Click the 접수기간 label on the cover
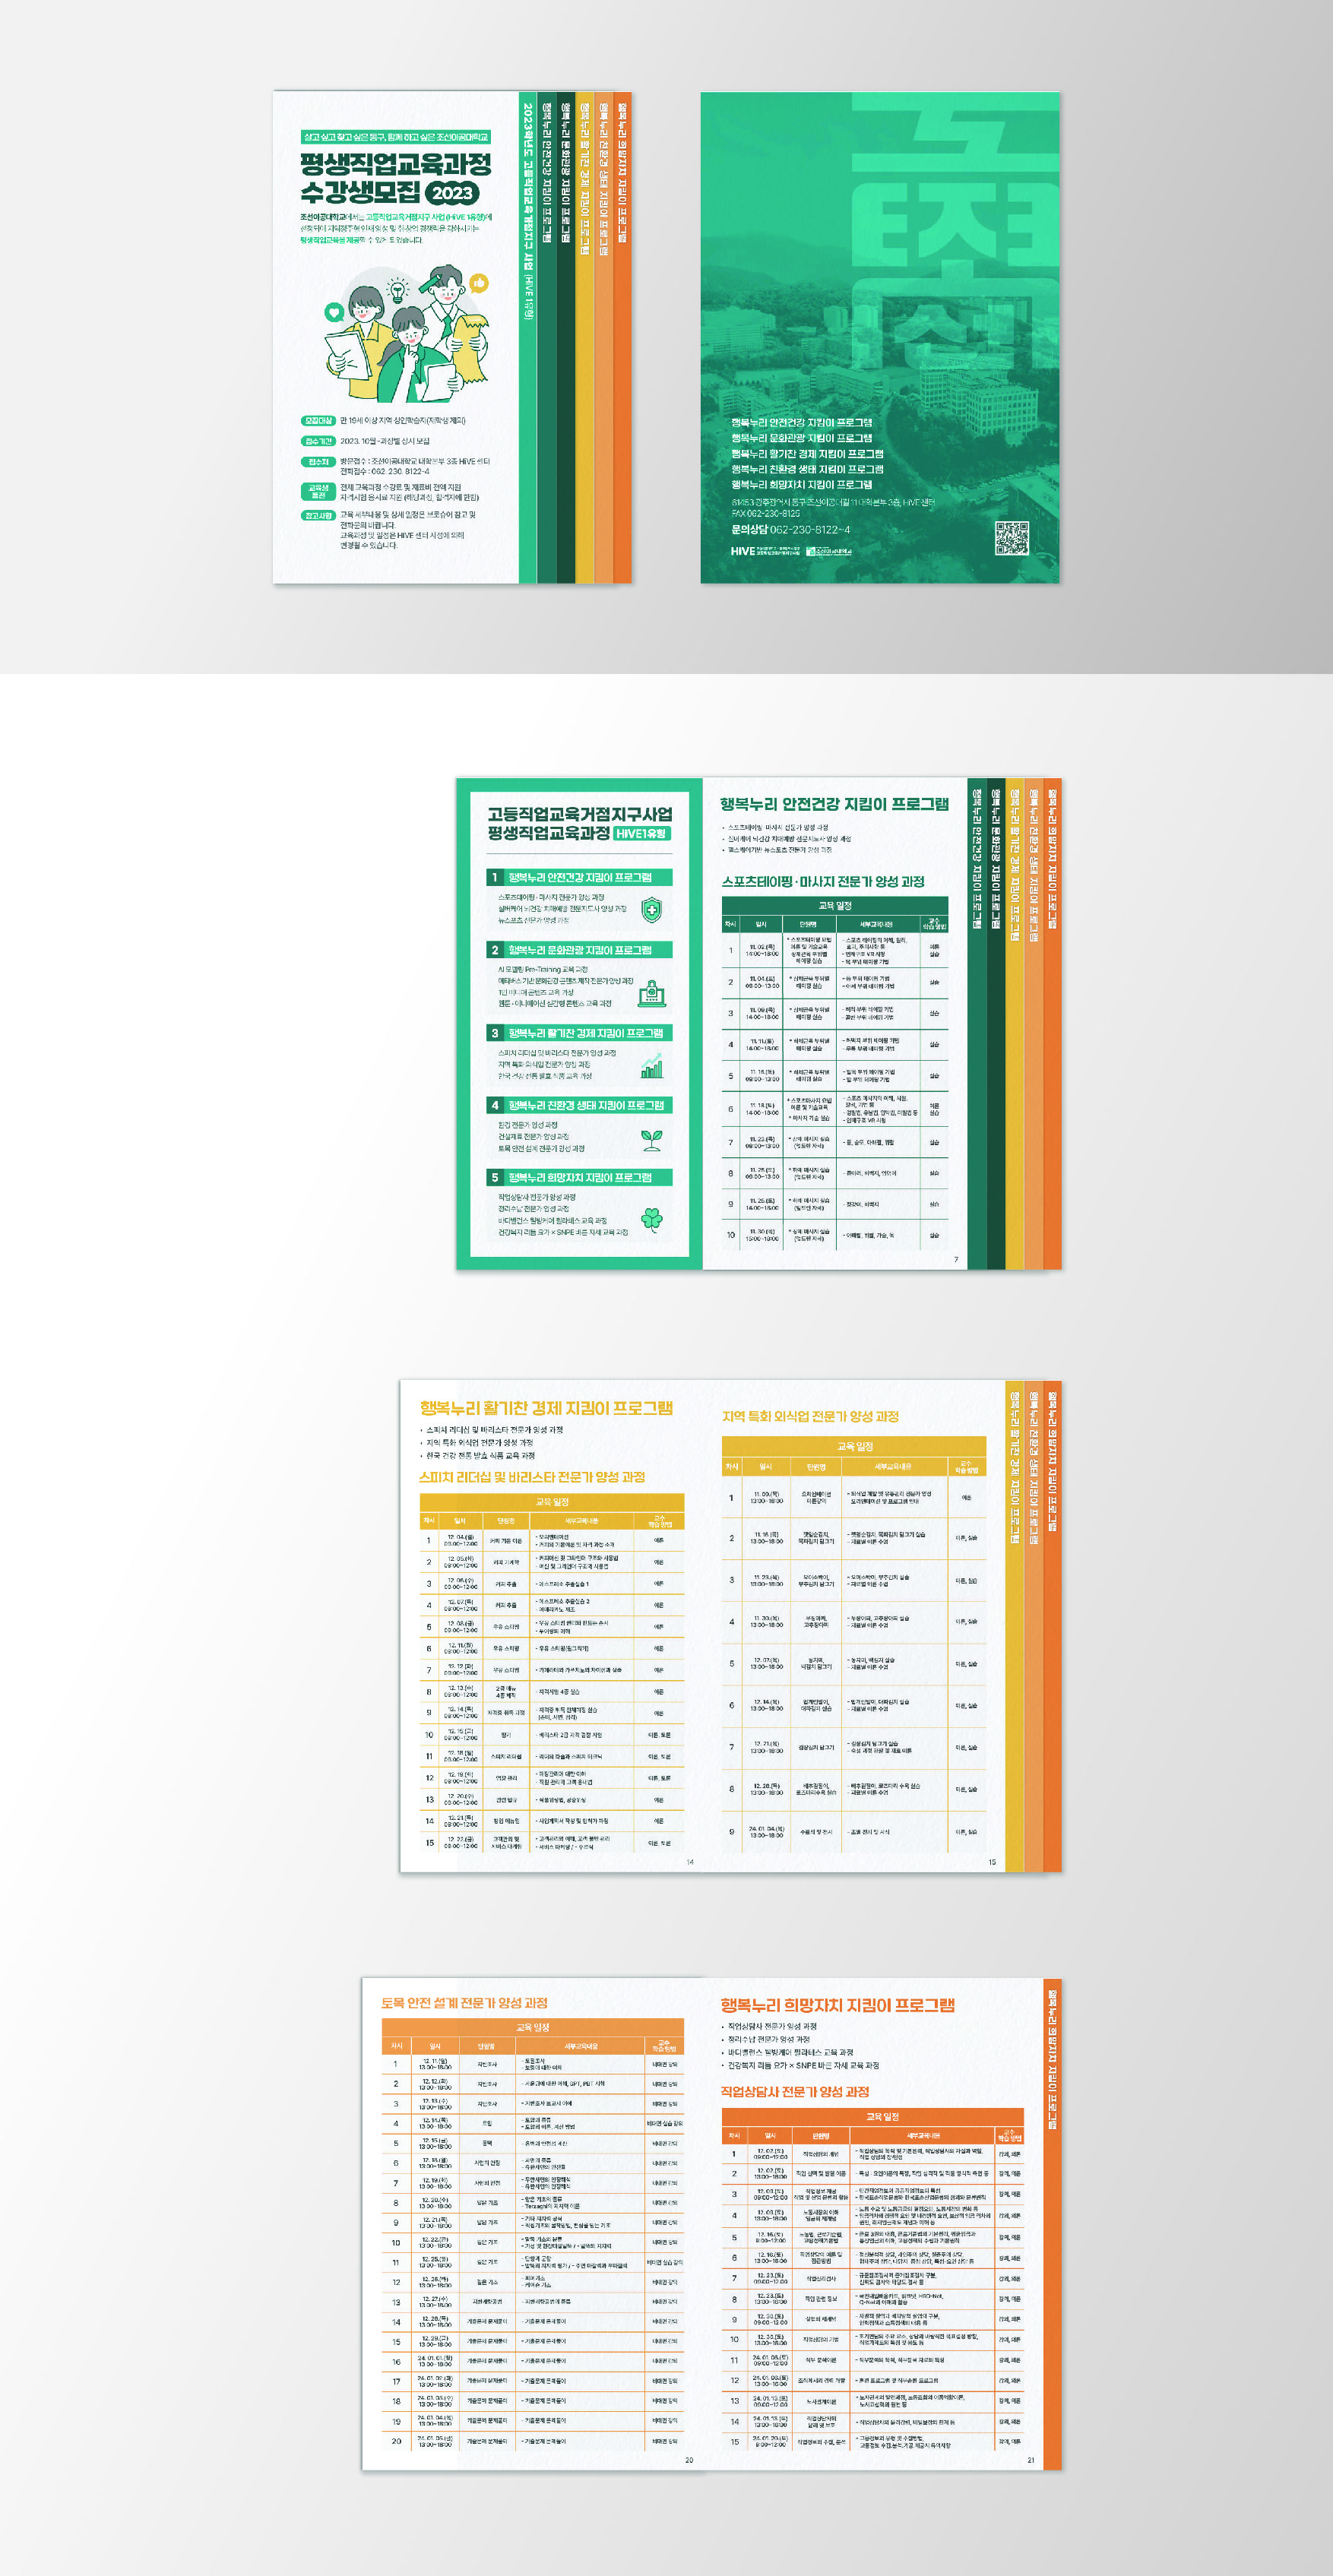 pos(318,441)
